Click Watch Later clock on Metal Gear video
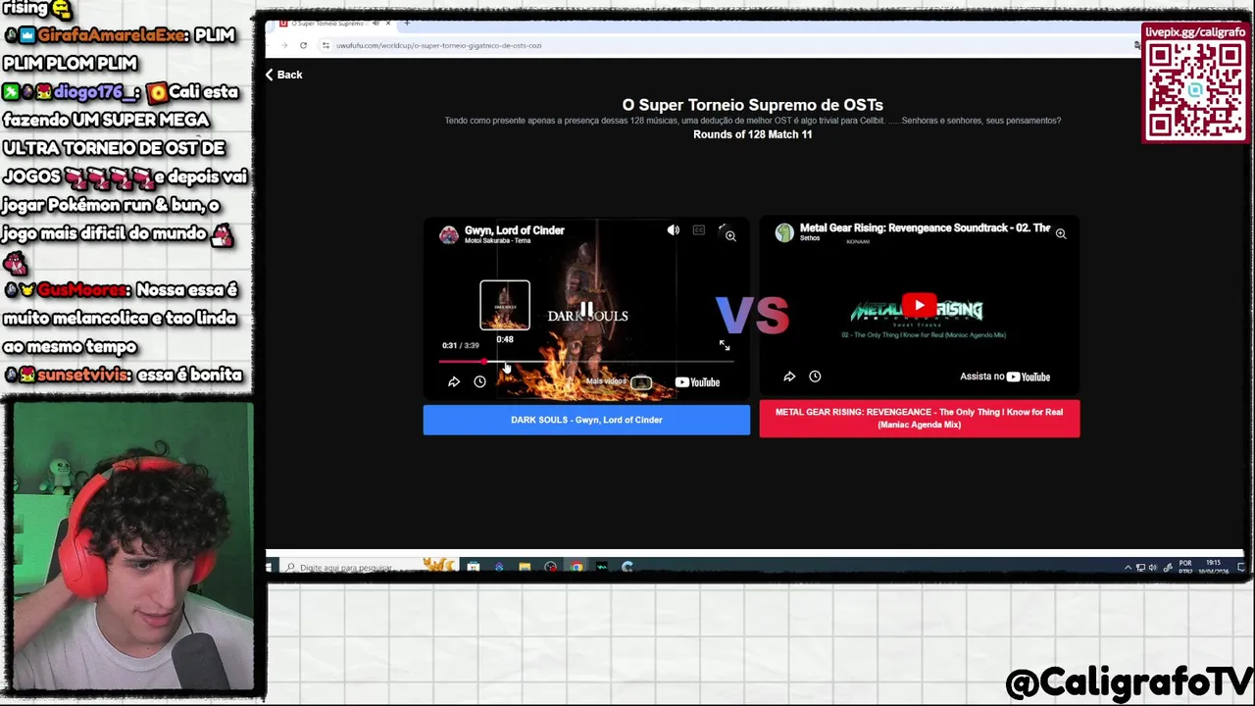The image size is (1255, 706). coord(815,377)
